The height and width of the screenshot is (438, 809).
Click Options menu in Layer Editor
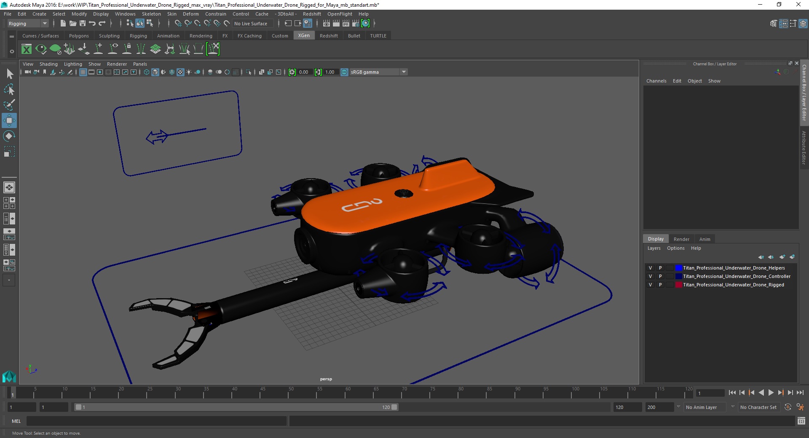pyautogui.click(x=675, y=248)
